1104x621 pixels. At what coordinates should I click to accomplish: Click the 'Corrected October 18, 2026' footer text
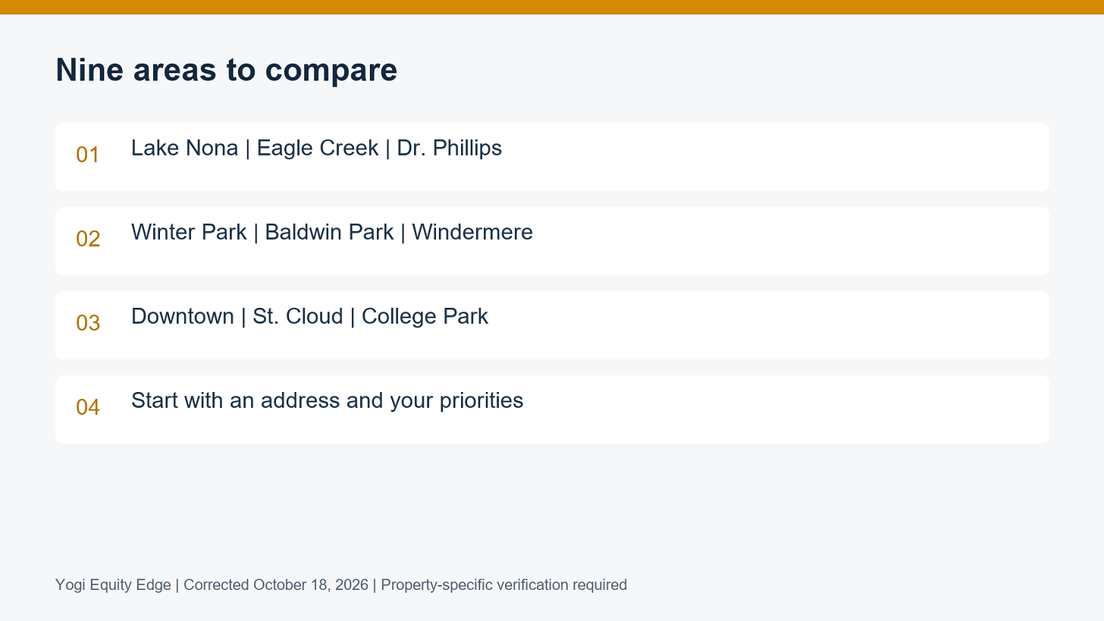pyautogui.click(x=276, y=585)
